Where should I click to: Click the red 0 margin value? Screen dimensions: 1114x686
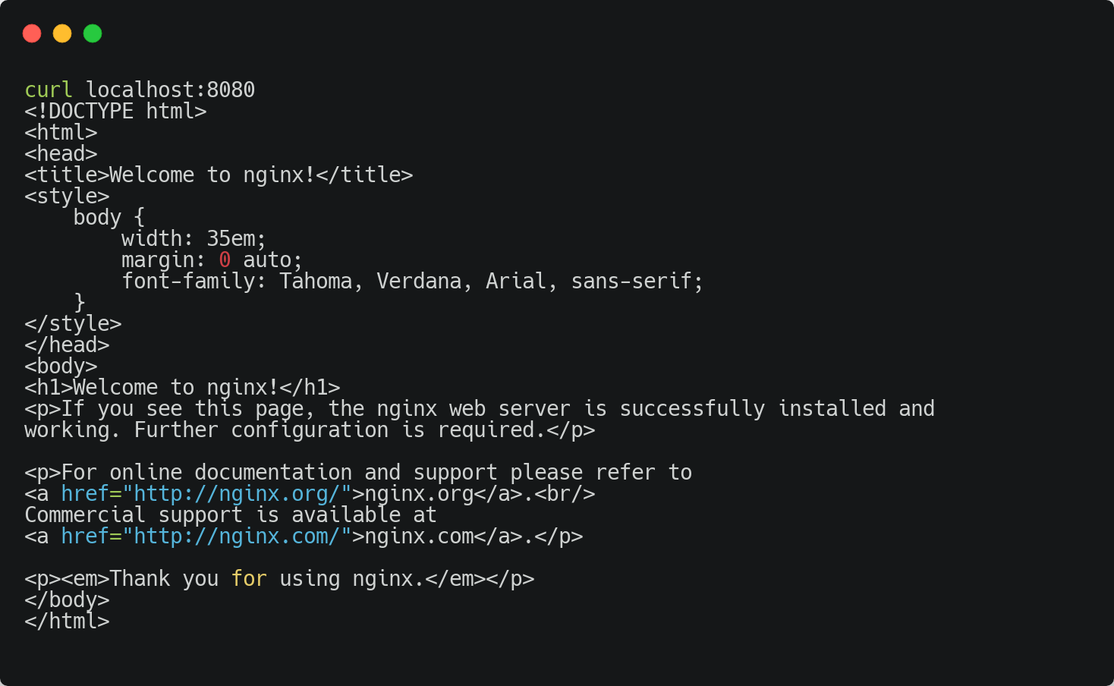click(225, 260)
